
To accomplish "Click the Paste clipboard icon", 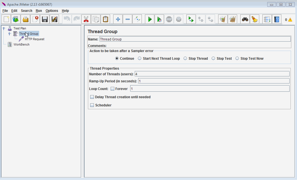I will tap(106, 19).
